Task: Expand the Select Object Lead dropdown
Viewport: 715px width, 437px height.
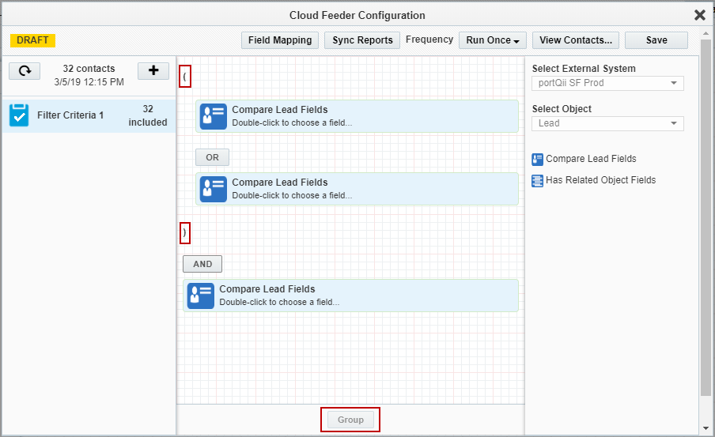Action: [x=607, y=123]
